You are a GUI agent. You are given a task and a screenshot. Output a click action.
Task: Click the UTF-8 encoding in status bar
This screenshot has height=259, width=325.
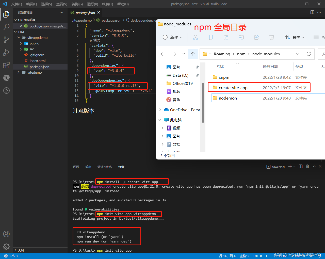coord(257,256)
